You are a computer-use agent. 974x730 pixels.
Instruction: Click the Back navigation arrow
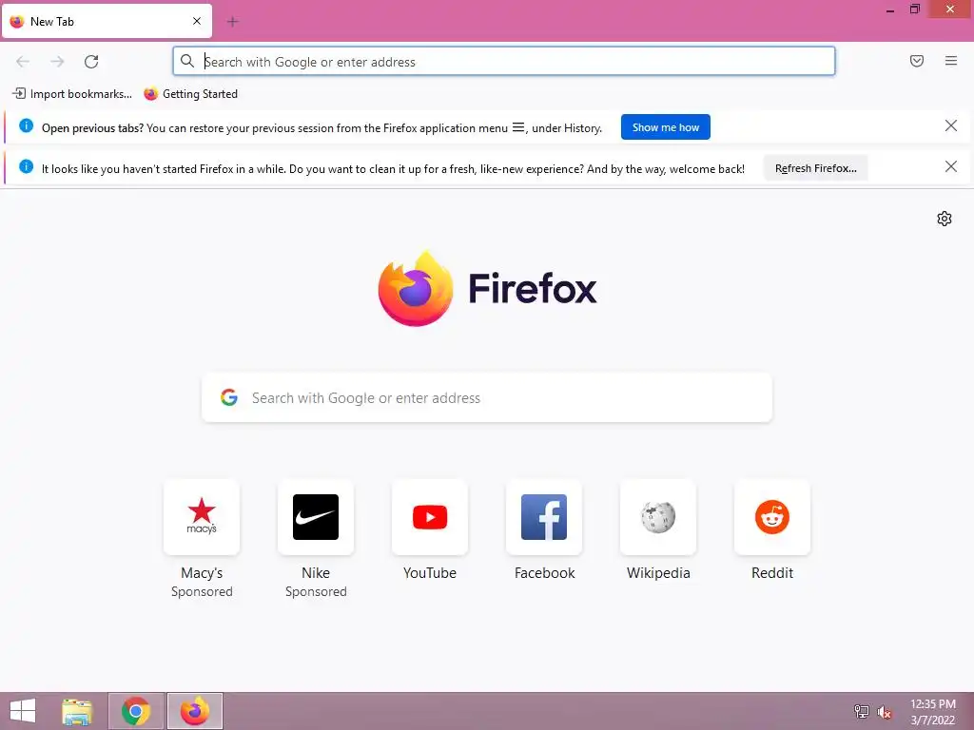coord(23,61)
